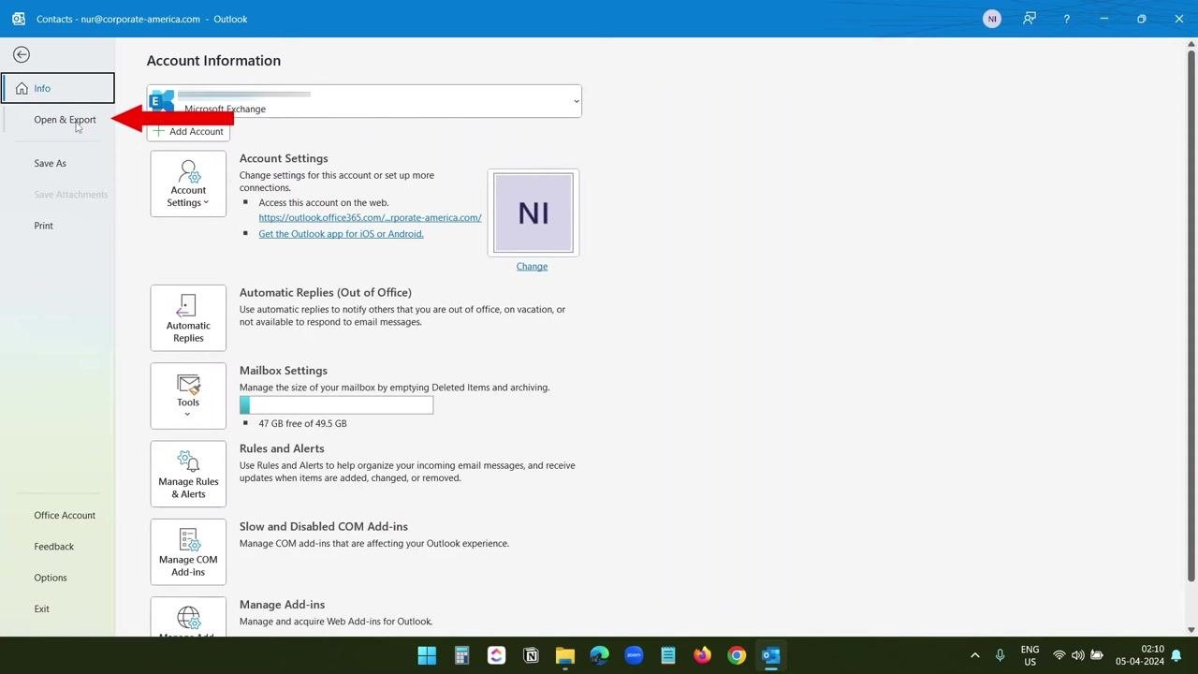Click the back arrow to exit backstage view
This screenshot has width=1198, height=674.
click(x=21, y=55)
